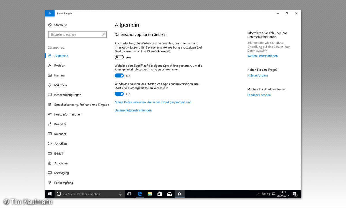Click the Kontakte people icon
346x208 pixels.
(50, 124)
